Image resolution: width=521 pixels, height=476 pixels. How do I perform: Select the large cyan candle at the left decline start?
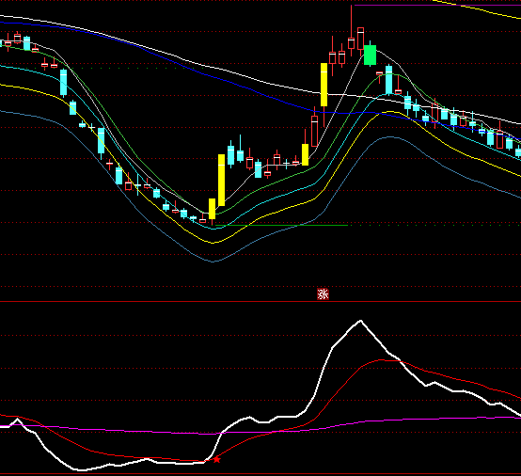tap(63, 83)
